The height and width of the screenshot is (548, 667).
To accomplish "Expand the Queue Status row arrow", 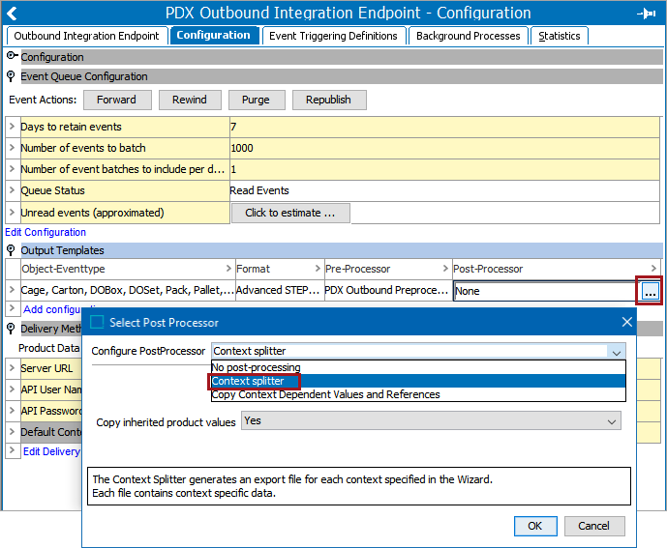I will [x=12, y=190].
